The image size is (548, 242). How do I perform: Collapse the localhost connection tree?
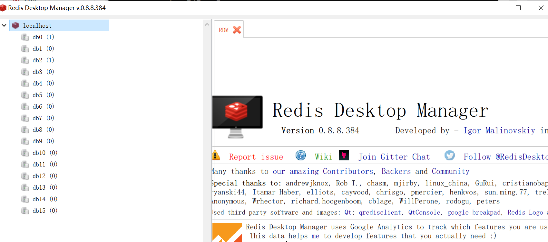coord(4,25)
